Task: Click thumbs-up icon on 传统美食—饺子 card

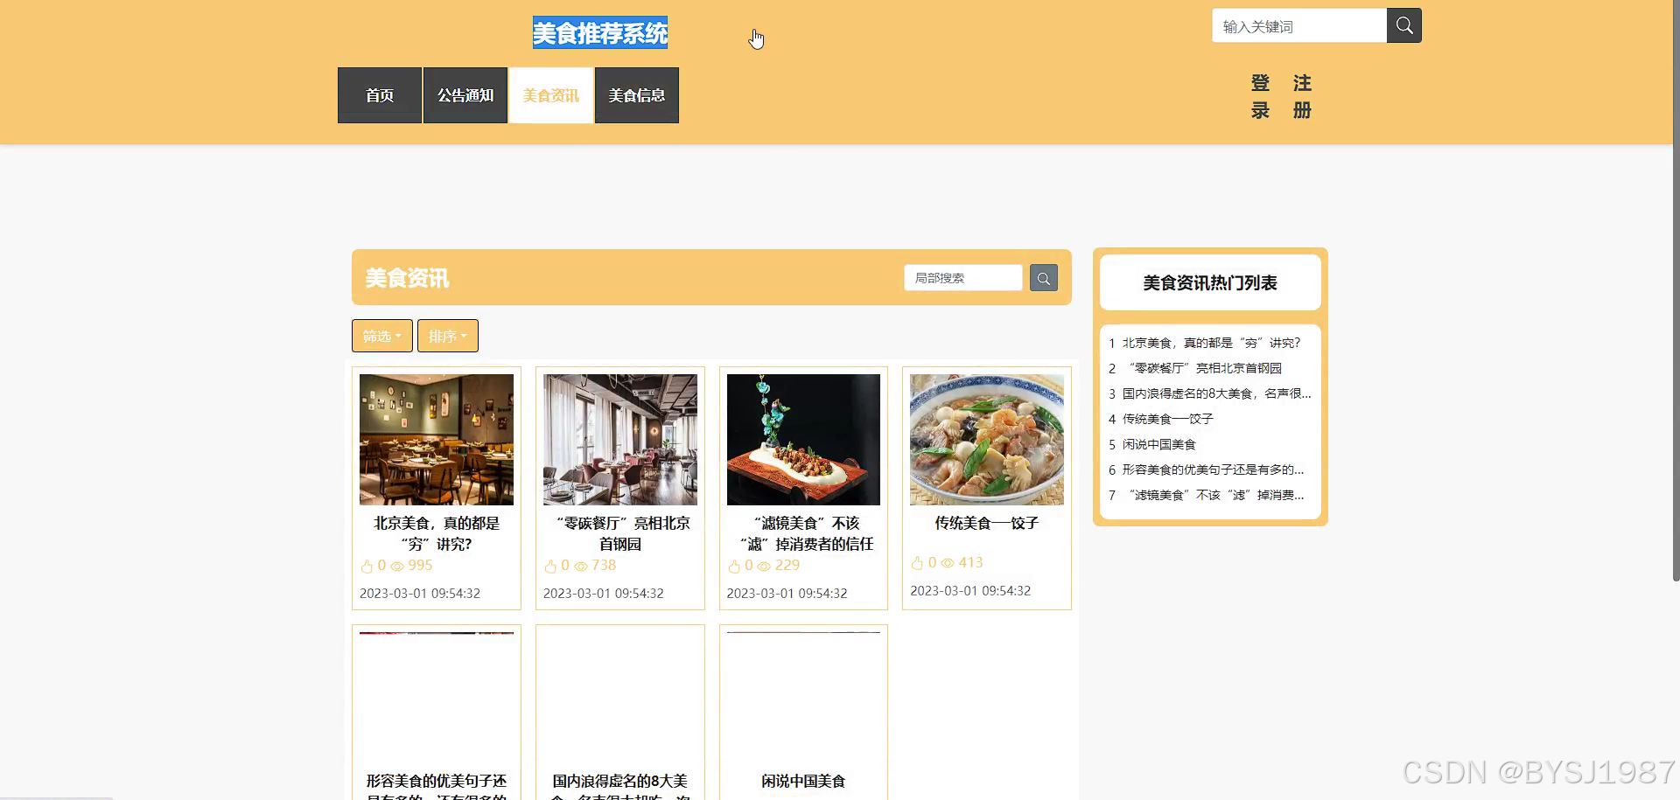Action: 917,563
